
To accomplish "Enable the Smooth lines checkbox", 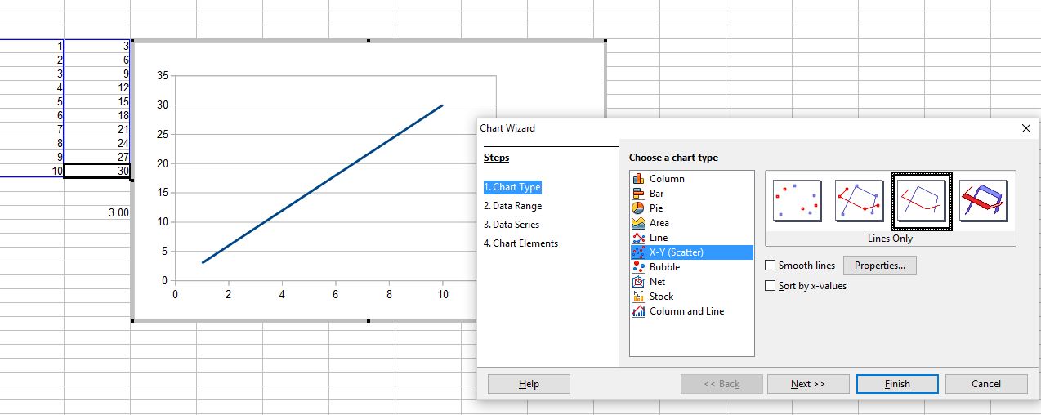I will tap(770, 266).
